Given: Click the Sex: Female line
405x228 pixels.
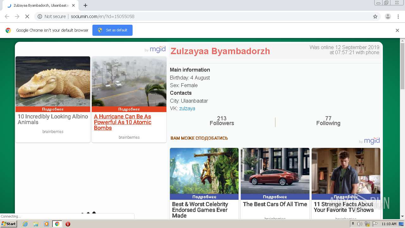Looking at the screenshot, I should click(x=184, y=85).
